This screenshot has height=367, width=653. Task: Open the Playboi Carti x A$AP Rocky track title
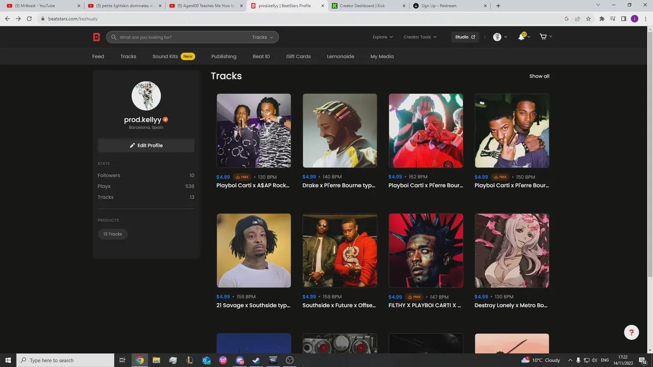(x=253, y=186)
